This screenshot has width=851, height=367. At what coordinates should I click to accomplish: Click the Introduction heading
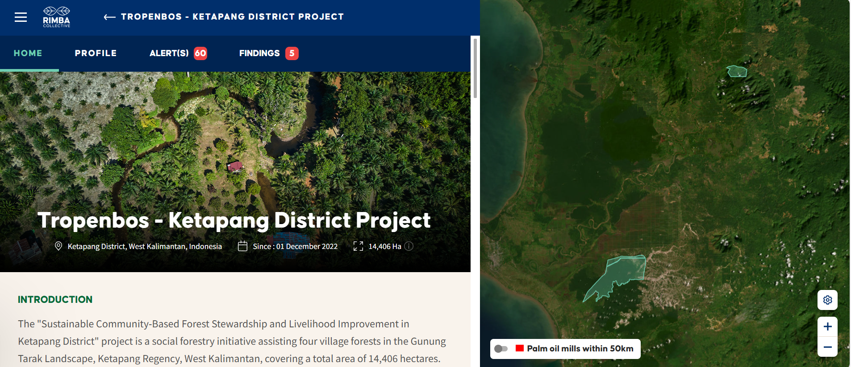[55, 300]
